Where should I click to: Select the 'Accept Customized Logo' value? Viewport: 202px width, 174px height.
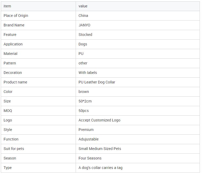click(x=99, y=120)
